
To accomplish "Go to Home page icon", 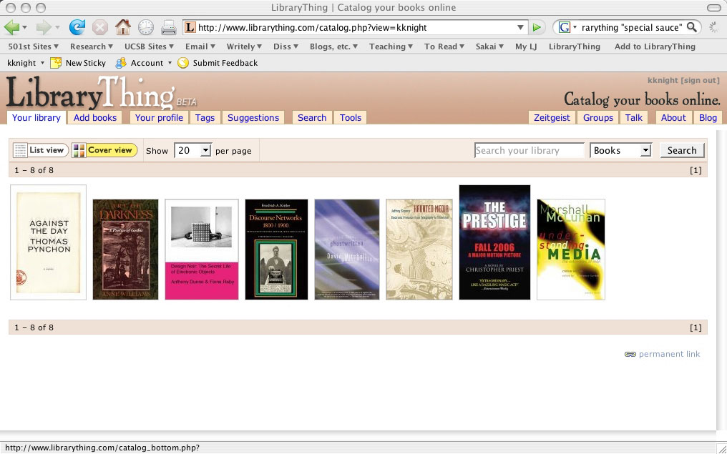I will click(123, 27).
